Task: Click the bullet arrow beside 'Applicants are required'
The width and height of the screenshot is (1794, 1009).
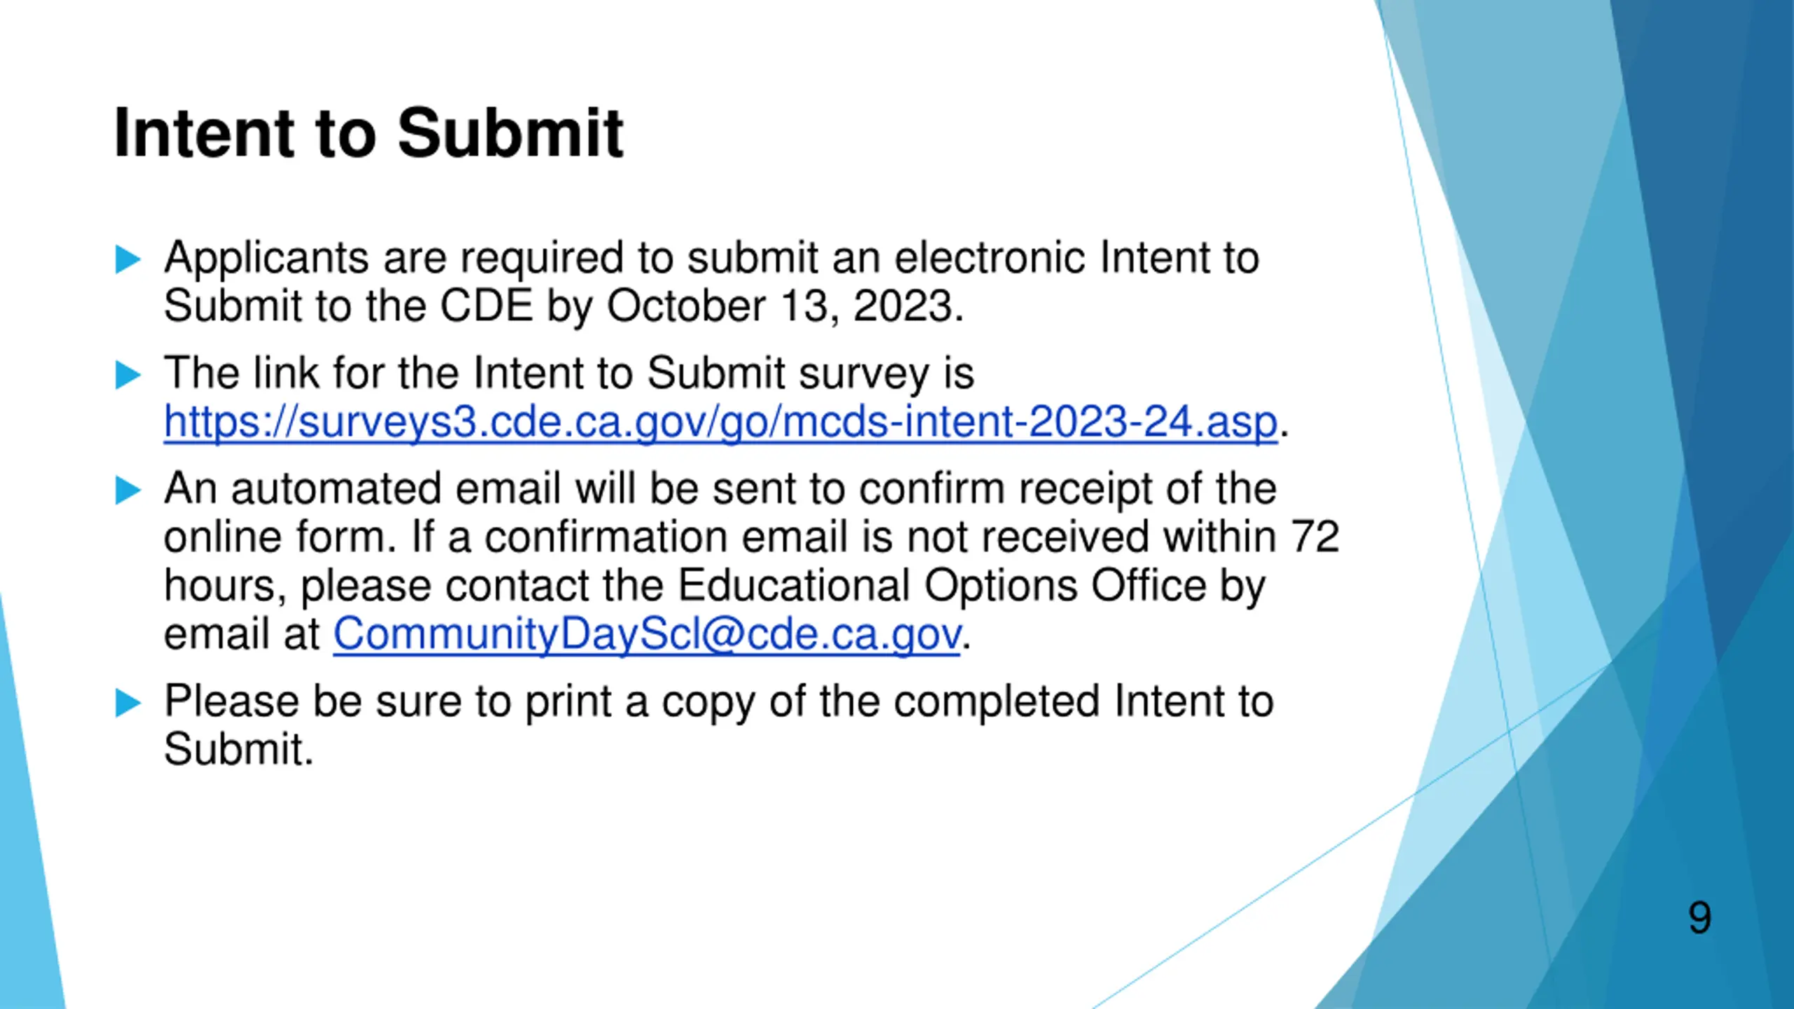Action: [128, 259]
